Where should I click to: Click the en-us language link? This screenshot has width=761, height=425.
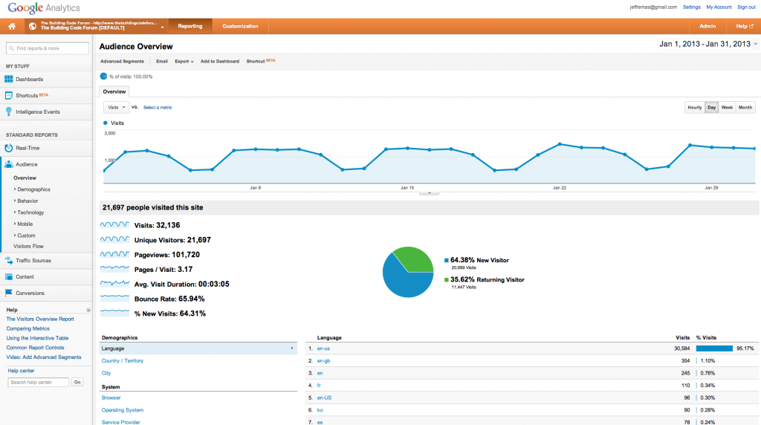coord(323,348)
